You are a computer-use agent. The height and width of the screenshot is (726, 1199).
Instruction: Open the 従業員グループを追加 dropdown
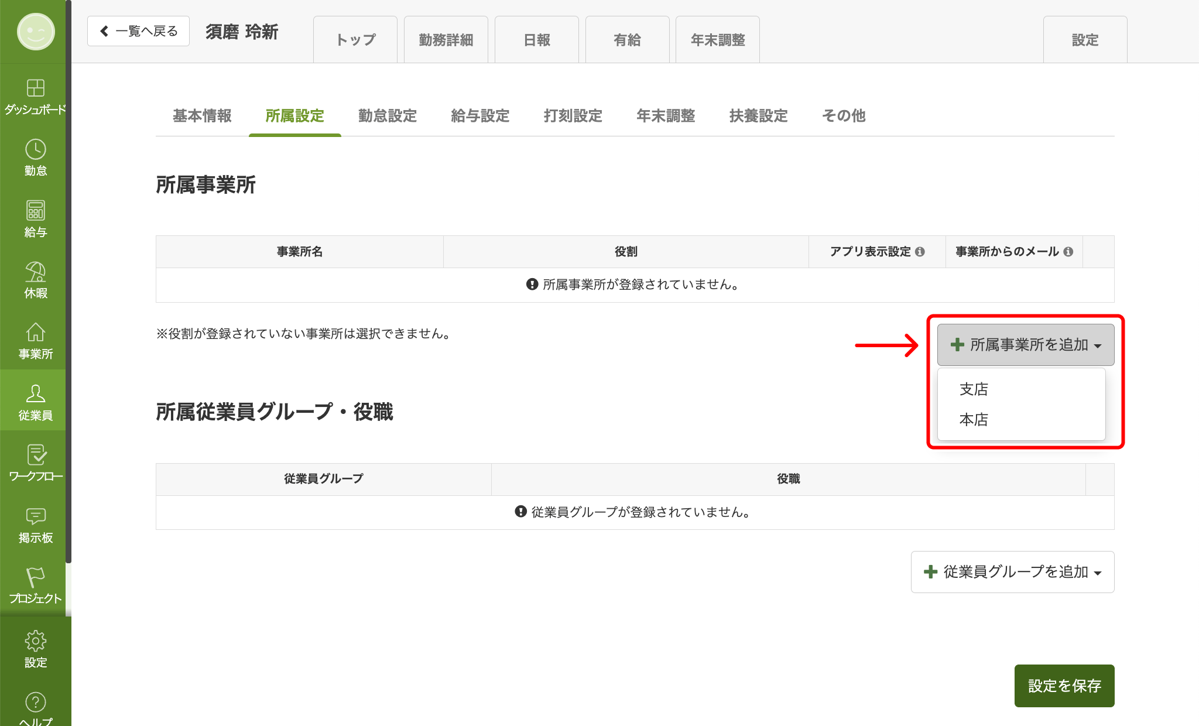click(x=1012, y=572)
